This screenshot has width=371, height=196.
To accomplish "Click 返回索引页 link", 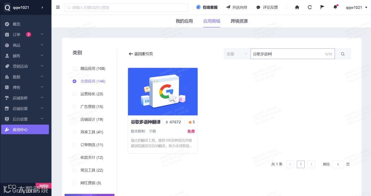I will tap(144, 54).
